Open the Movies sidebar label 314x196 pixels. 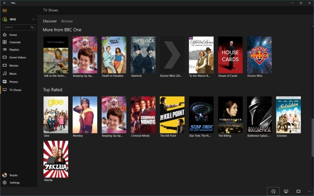pos(14,65)
